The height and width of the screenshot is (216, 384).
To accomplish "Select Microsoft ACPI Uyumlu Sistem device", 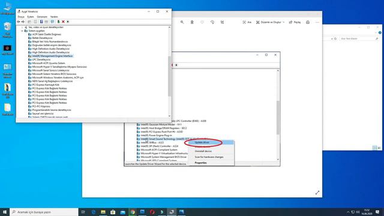I will pyautogui.click(x=49, y=63).
